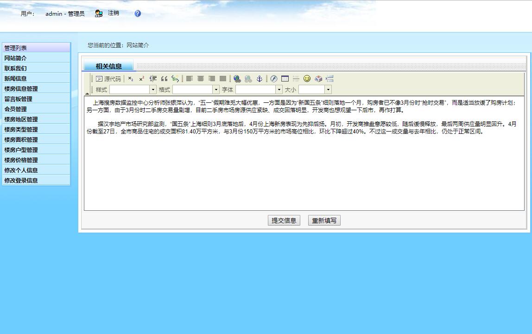Insert a horizontal rule
532x334 pixels.
[x=296, y=78]
